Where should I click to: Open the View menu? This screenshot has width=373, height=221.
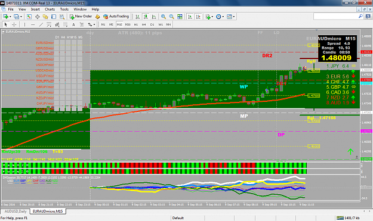(x=22, y=10)
